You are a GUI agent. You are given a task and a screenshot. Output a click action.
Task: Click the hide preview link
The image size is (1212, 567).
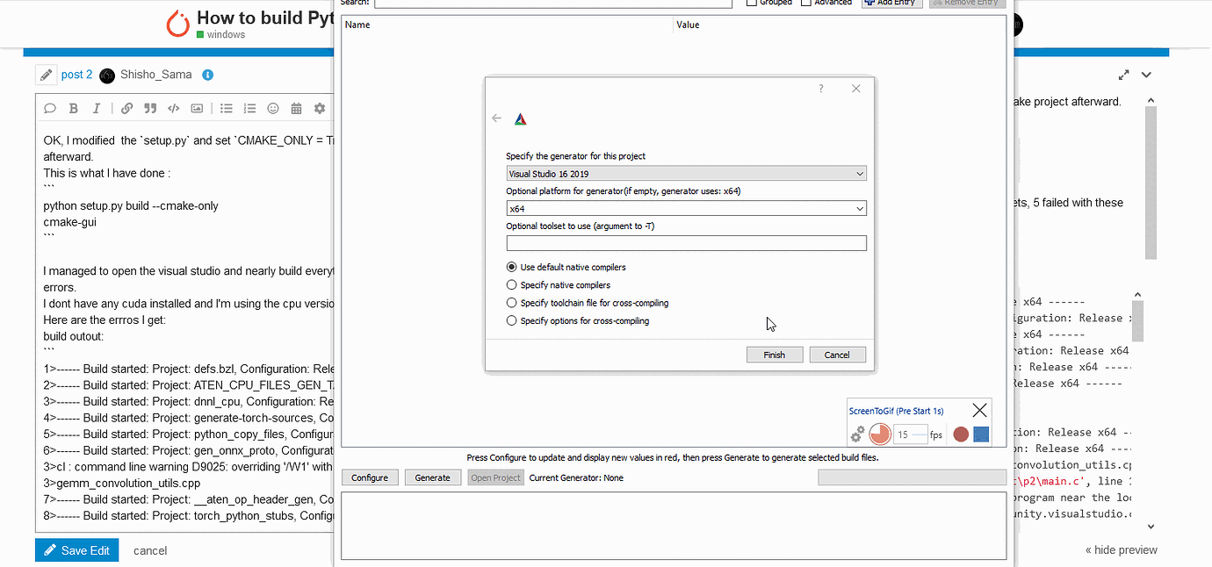[1122, 550]
